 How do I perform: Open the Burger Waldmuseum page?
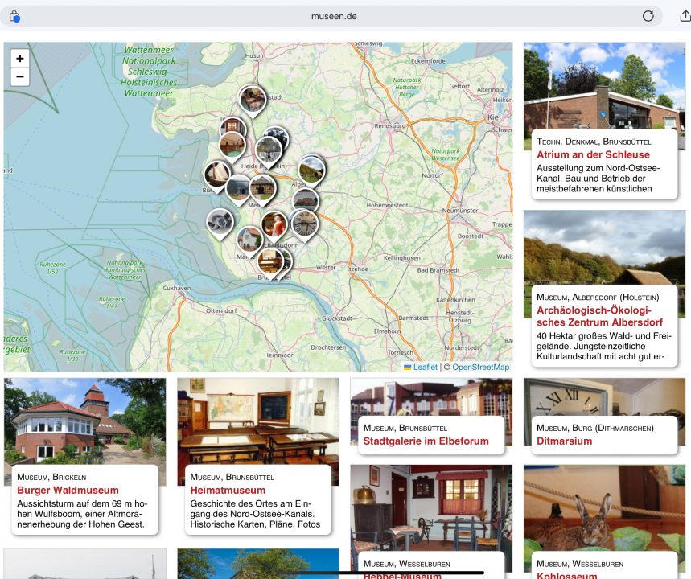pyautogui.click(x=68, y=490)
